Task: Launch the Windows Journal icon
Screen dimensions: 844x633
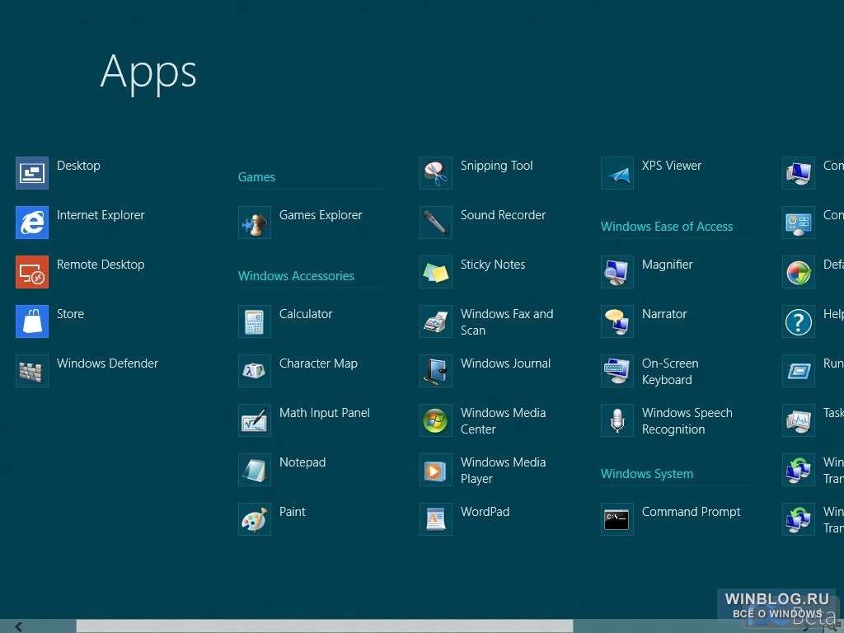Action: pyautogui.click(x=436, y=371)
